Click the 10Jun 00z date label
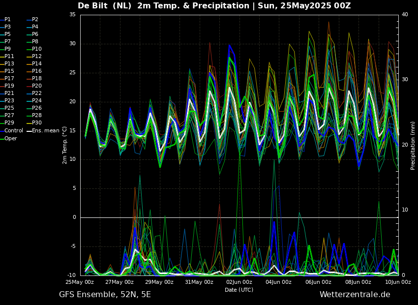Image resolution: width=418 pixels, height=305 pixels. pyautogui.click(x=397, y=282)
